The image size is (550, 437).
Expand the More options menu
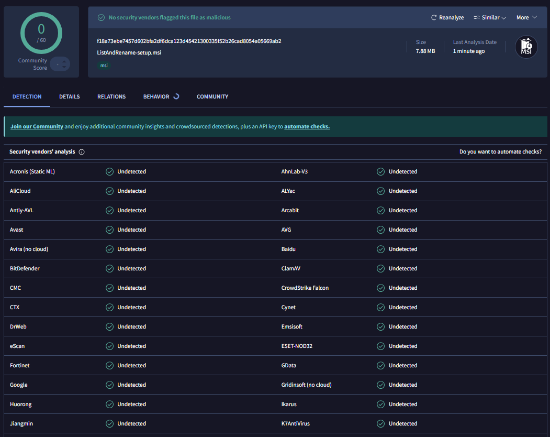click(x=526, y=17)
